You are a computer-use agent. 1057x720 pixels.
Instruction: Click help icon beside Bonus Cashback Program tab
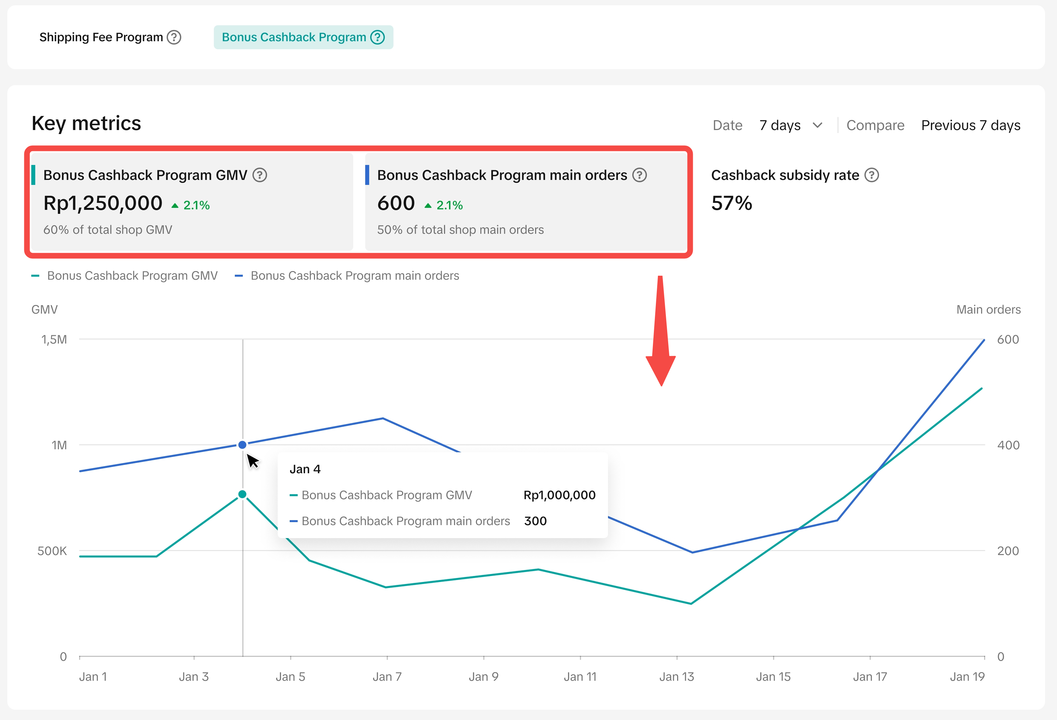pyautogui.click(x=377, y=37)
